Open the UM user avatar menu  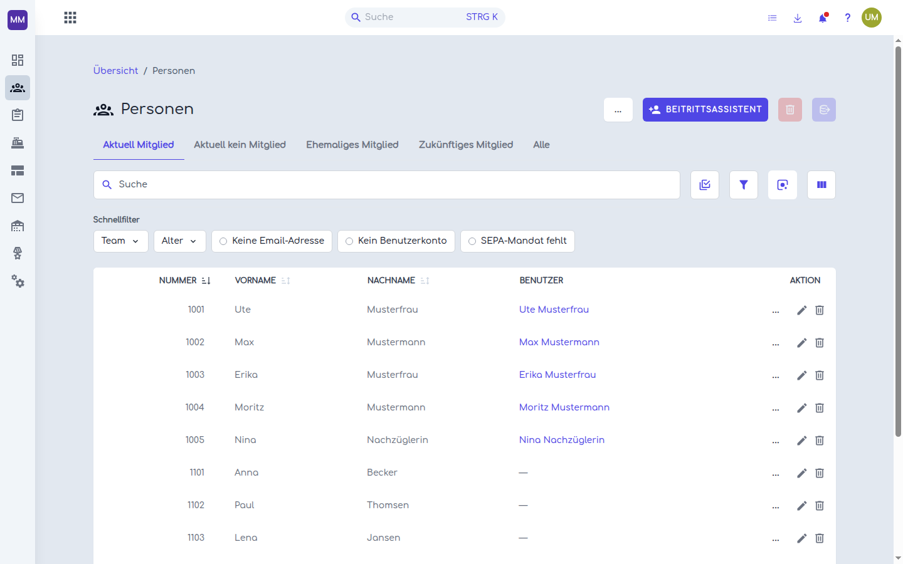coord(872,18)
